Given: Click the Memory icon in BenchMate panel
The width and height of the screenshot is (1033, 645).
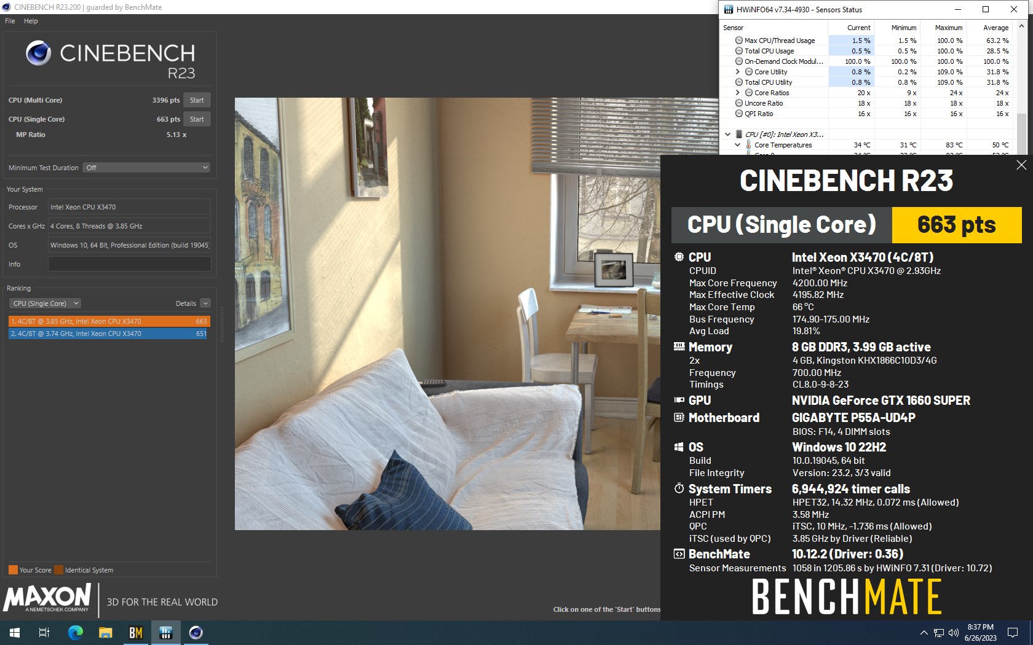Looking at the screenshot, I should tap(679, 346).
